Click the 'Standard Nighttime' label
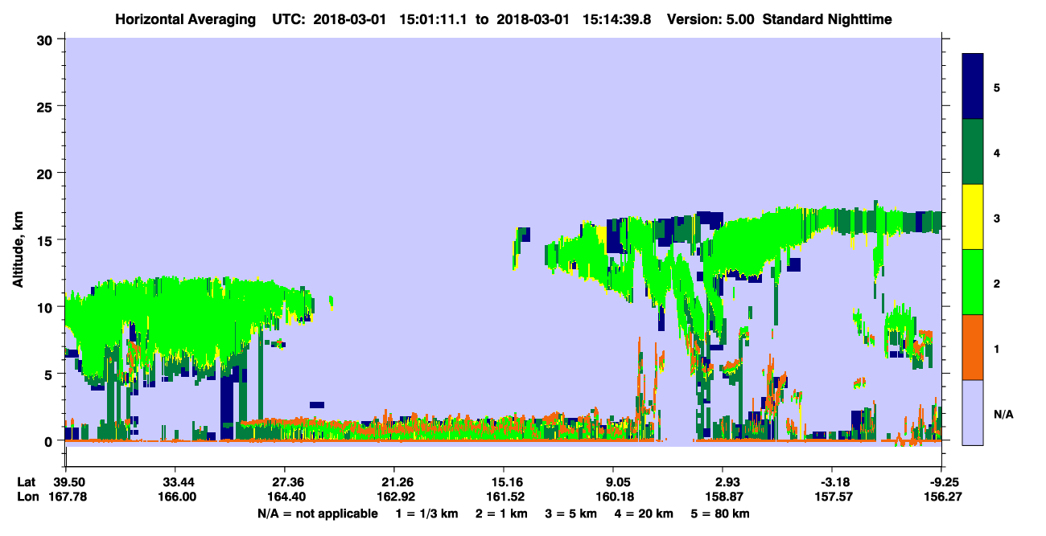1046x536 pixels. [827, 18]
